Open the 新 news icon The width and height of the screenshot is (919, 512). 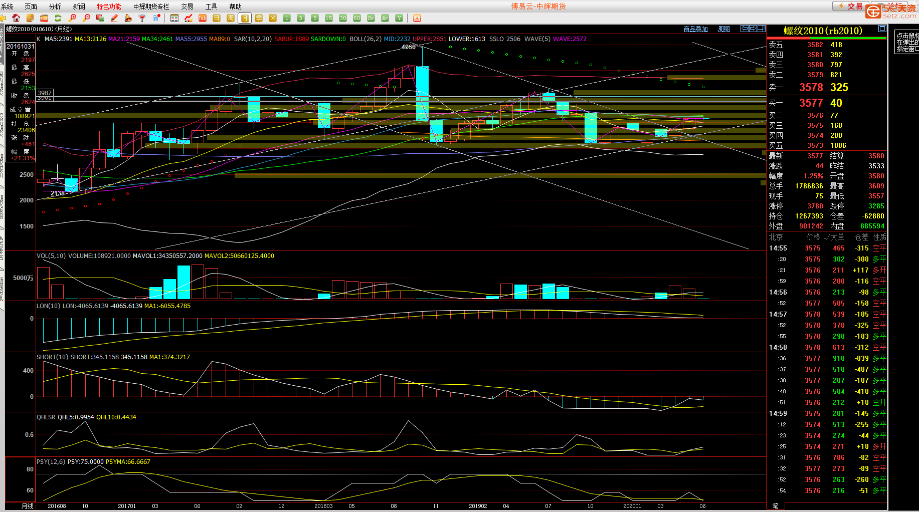[x=156, y=18]
